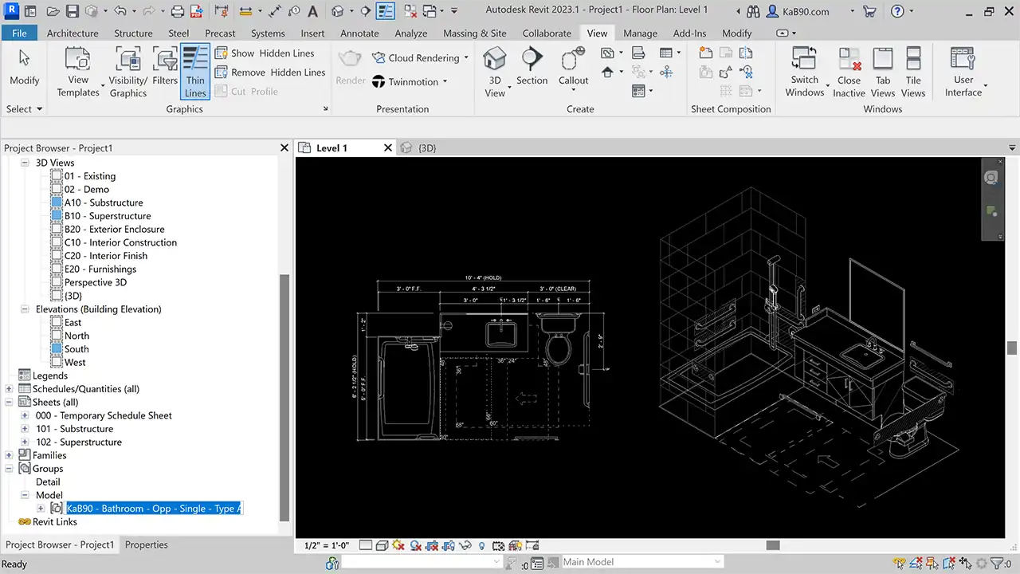Open the Main Model dropdown in status bar

pos(717,562)
